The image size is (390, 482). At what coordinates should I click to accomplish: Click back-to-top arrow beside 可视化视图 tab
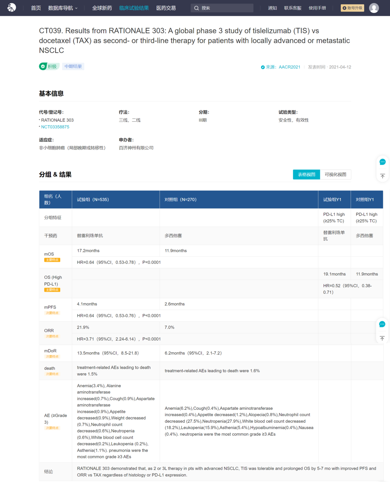tap(382, 176)
